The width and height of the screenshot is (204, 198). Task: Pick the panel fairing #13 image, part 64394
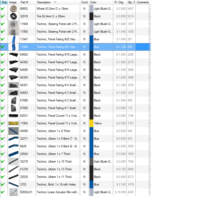pos(14,77)
